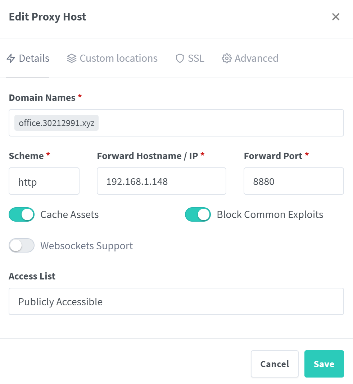
Task: Click the stacked layers icon beside Custom locations
Action: coord(71,58)
